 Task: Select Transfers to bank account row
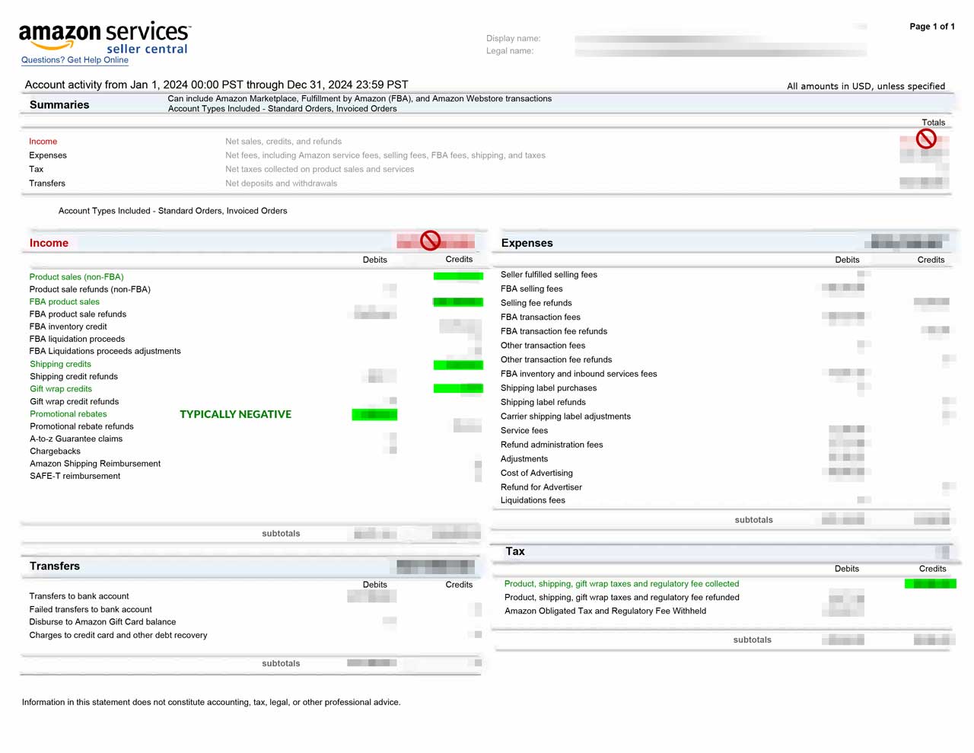pos(79,596)
